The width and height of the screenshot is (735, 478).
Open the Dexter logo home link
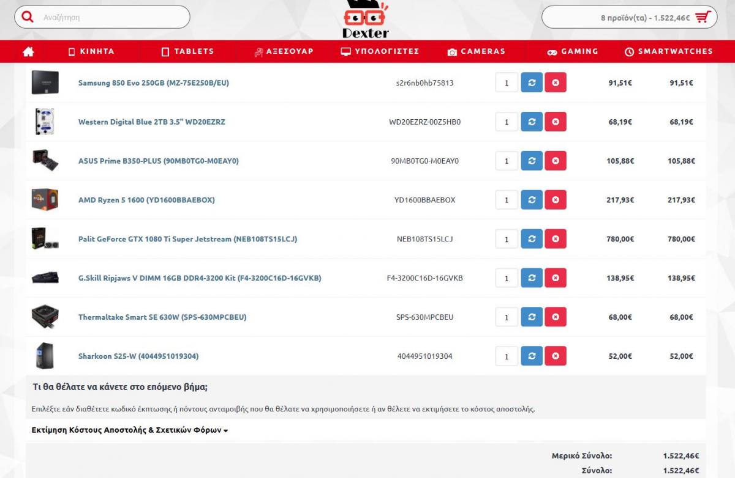[x=366, y=20]
